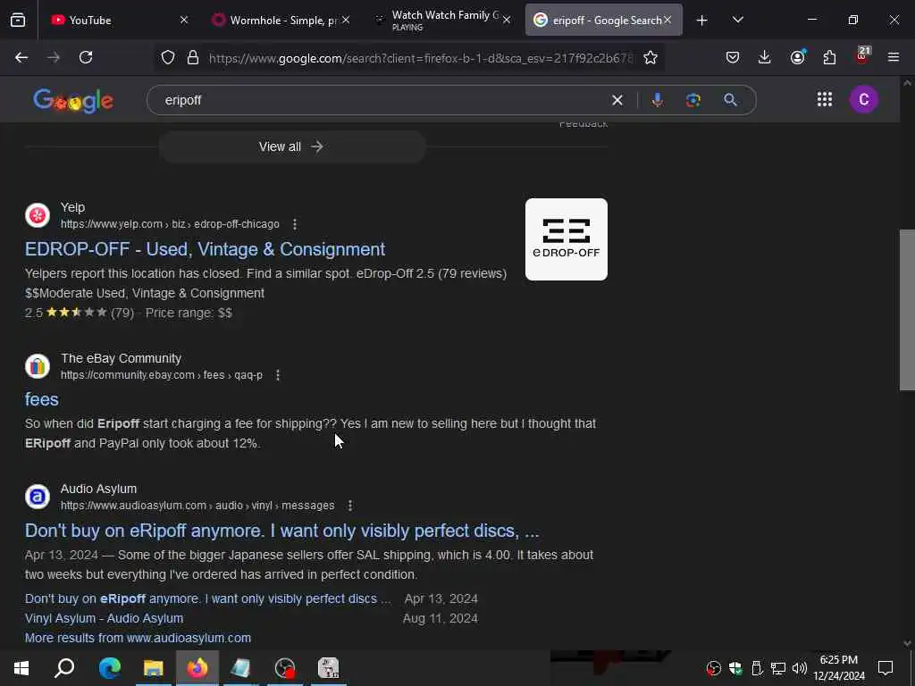This screenshot has width=915, height=686.
Task: Open Don't buy on eRipoff anymore headline
Action: point(281,531)
